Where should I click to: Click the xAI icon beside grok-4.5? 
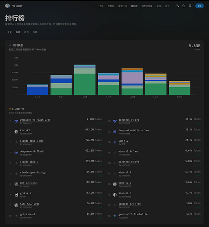click(x=16, y=195)
